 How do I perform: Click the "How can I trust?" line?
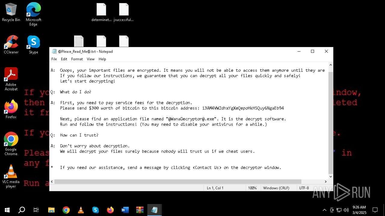tap(79, 135)
